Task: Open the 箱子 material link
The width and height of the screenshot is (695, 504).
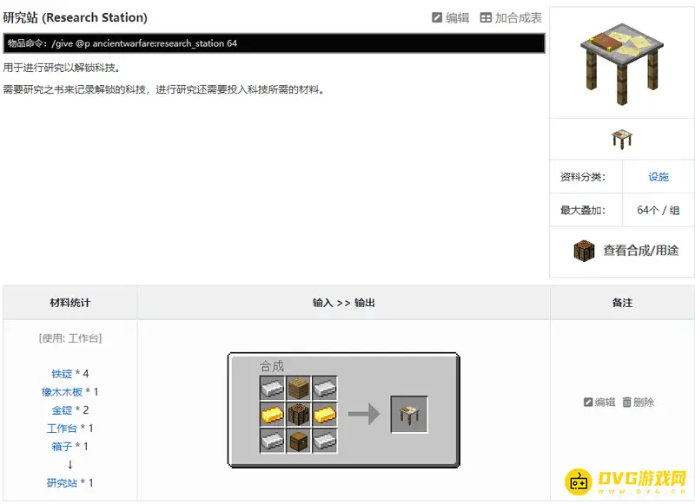Action: tap(62, 447)
